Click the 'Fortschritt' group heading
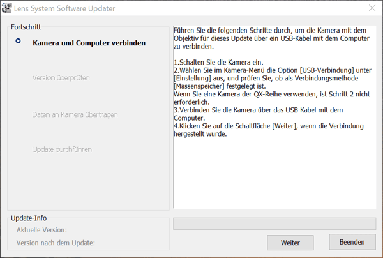The image size is (383, 258). pyautogui.click(x=26, y=27)
